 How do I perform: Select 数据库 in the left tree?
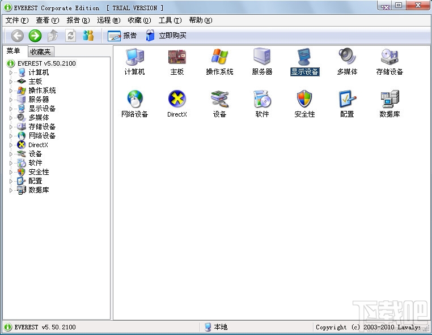point(39,190)
